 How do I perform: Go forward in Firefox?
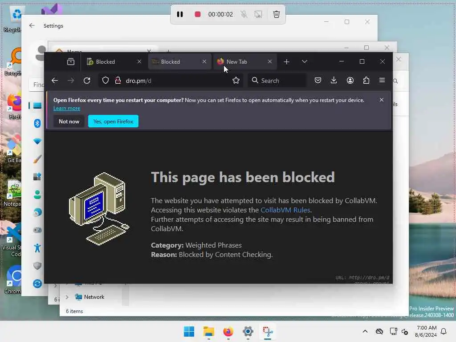pyautogui.click(x=71, y=81)
